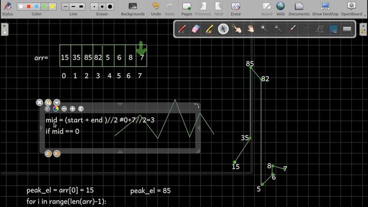The width and height of the screenshot is (368, 207).
Task: Go to the Previous page
Action: point(203,9)
